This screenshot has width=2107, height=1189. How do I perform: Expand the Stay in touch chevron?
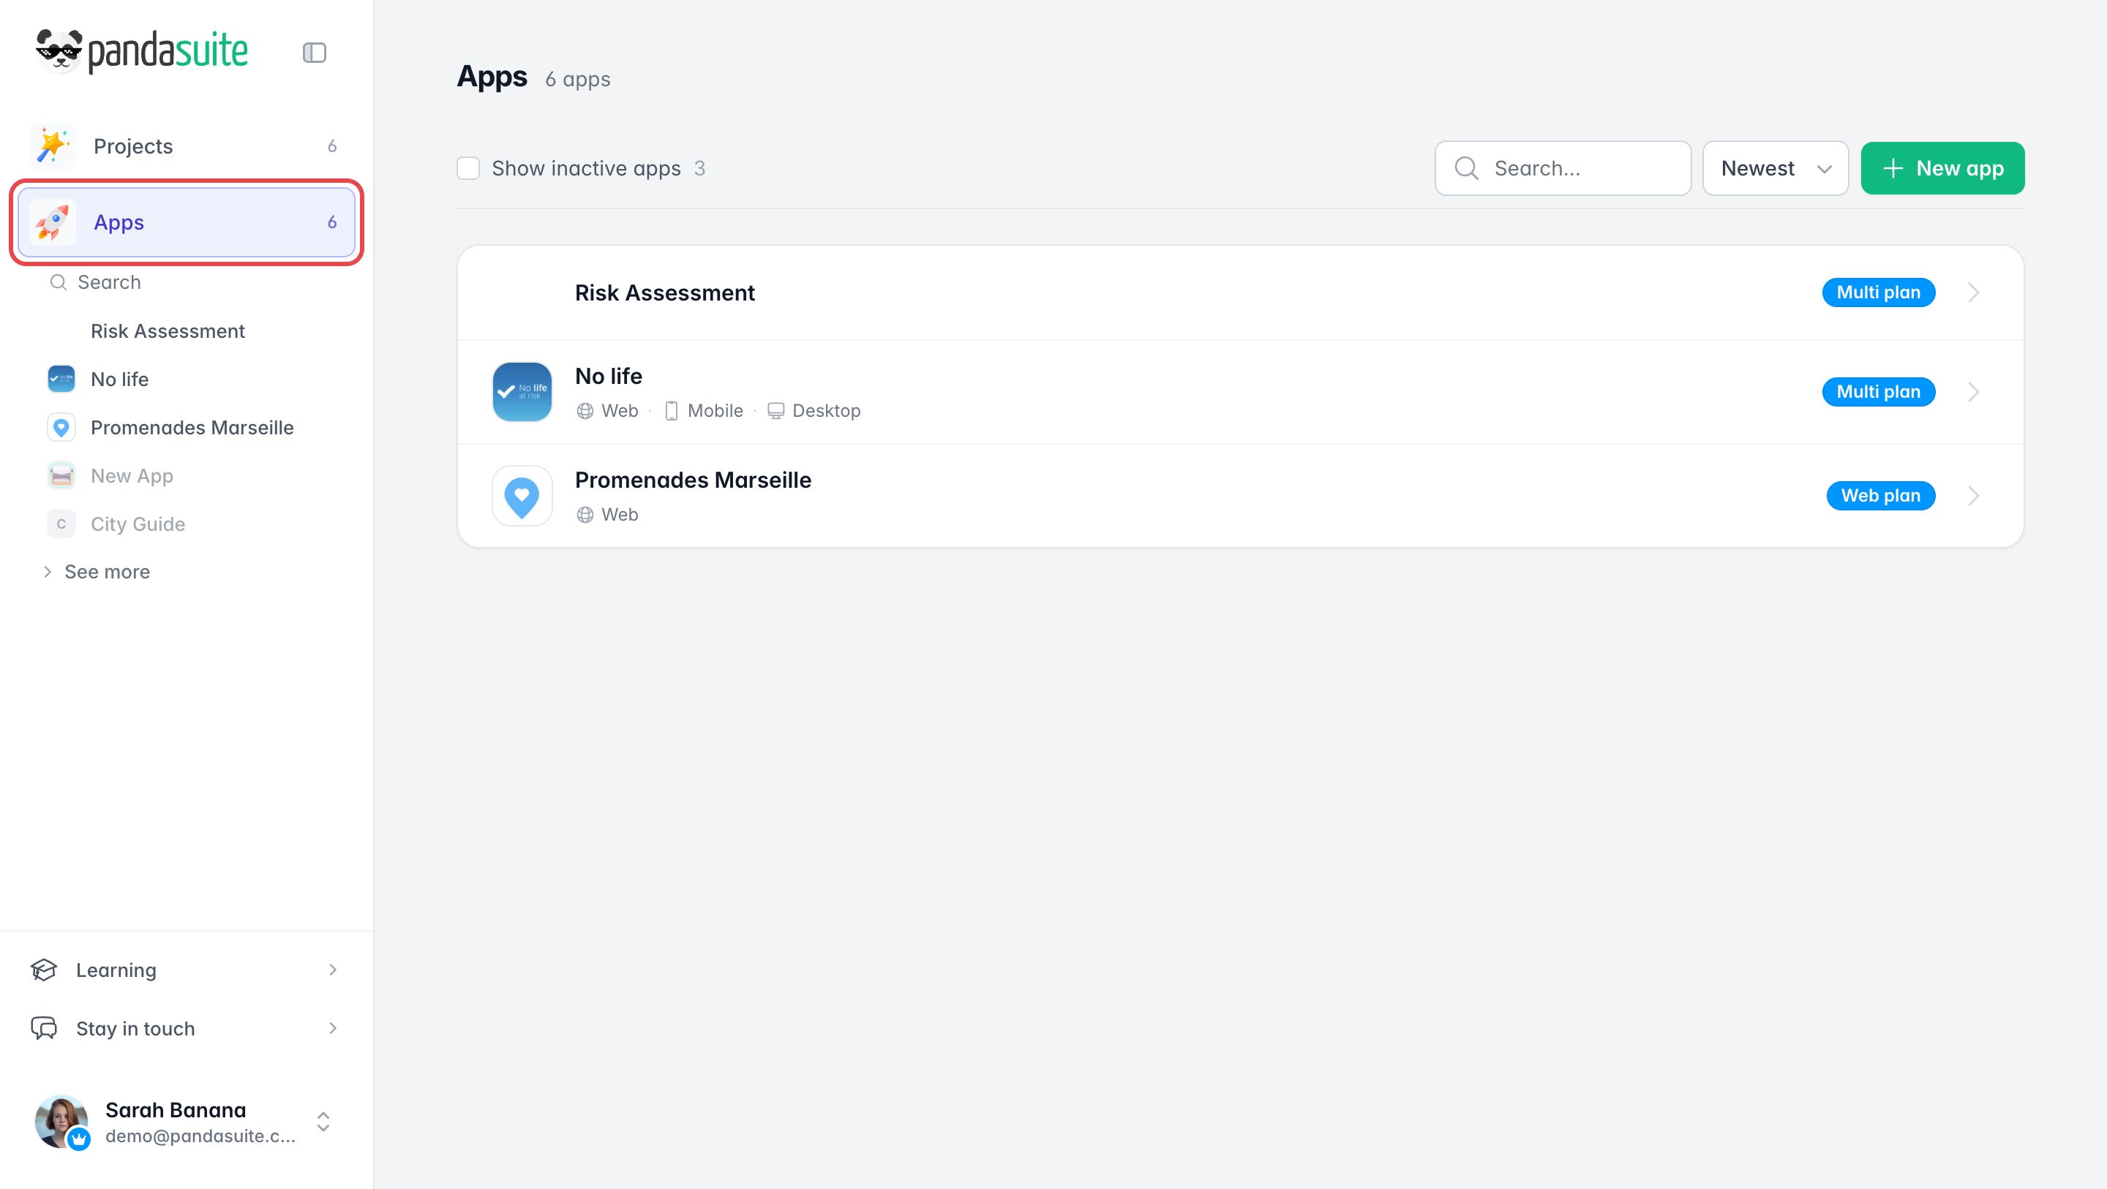[x=332, y=1029]
